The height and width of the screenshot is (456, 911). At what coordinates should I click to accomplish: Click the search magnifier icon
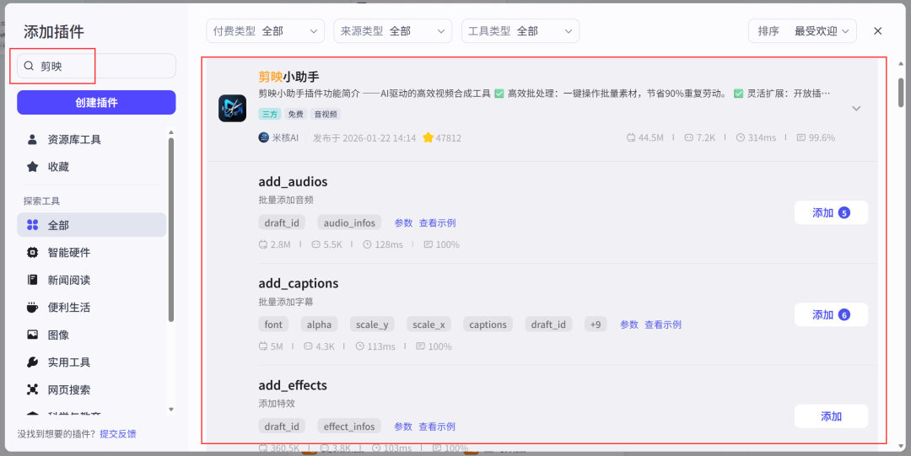pos(29,66)
